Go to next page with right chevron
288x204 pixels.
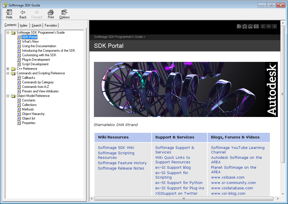pyautogui.click(x=274, y=26)
